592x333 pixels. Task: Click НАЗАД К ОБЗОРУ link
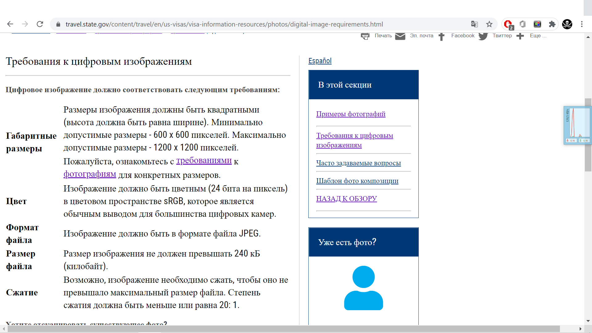347,199
